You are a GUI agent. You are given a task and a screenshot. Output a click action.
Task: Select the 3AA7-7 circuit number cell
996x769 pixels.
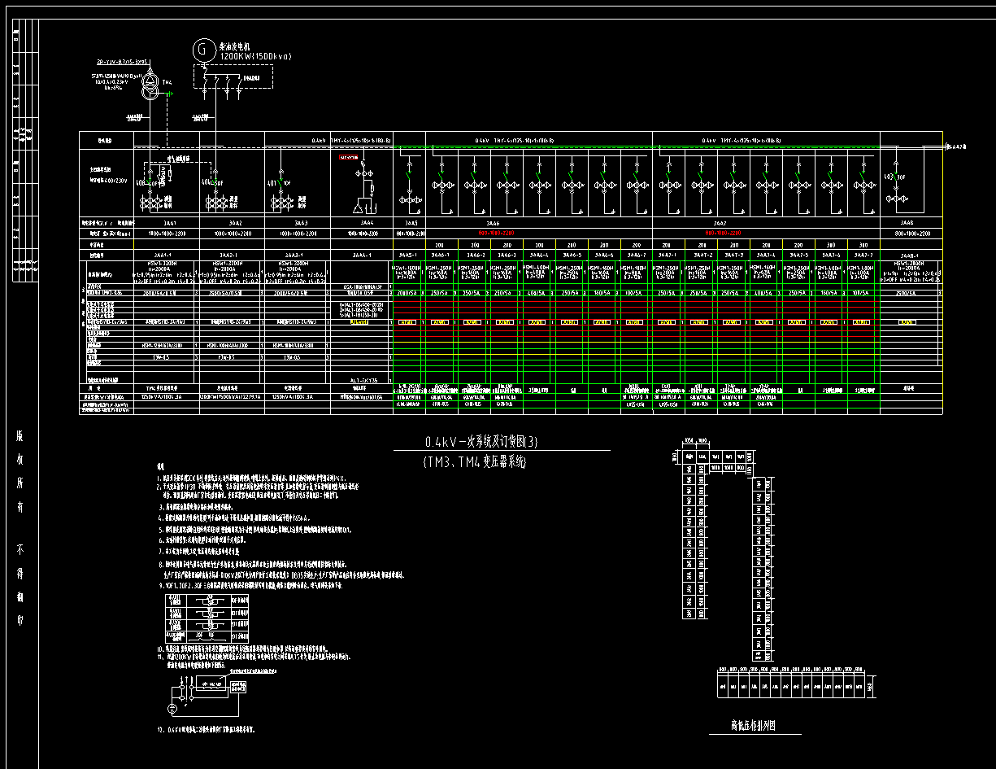point(863,255)
